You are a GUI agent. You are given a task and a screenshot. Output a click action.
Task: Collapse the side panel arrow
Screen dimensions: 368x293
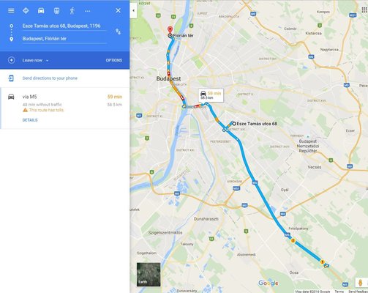pos(133,10)
